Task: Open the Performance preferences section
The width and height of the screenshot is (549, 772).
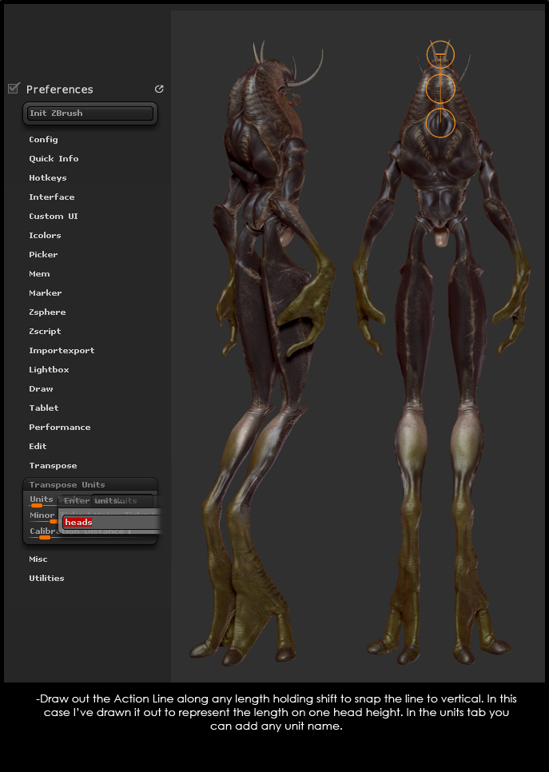Action: [x=60, y=428]
